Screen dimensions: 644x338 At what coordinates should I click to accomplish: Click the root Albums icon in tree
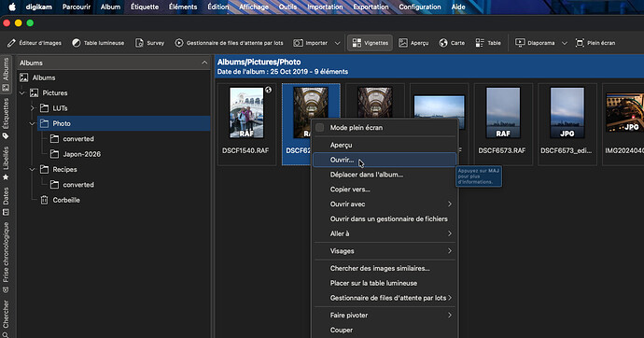point(24,77)
